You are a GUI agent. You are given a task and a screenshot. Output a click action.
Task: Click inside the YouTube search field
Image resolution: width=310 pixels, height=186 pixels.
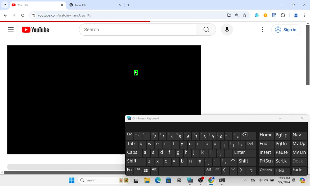click(138, 30)
